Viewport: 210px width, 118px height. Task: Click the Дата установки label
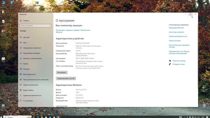click(x=61, y=95)
